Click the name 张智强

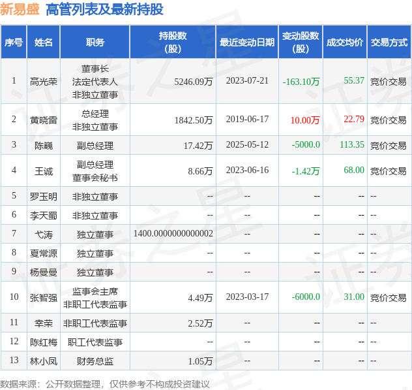44,298
